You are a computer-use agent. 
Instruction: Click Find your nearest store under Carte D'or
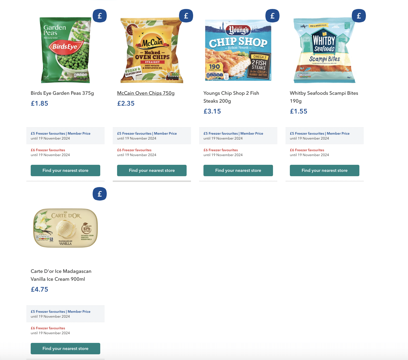[65, 348]
